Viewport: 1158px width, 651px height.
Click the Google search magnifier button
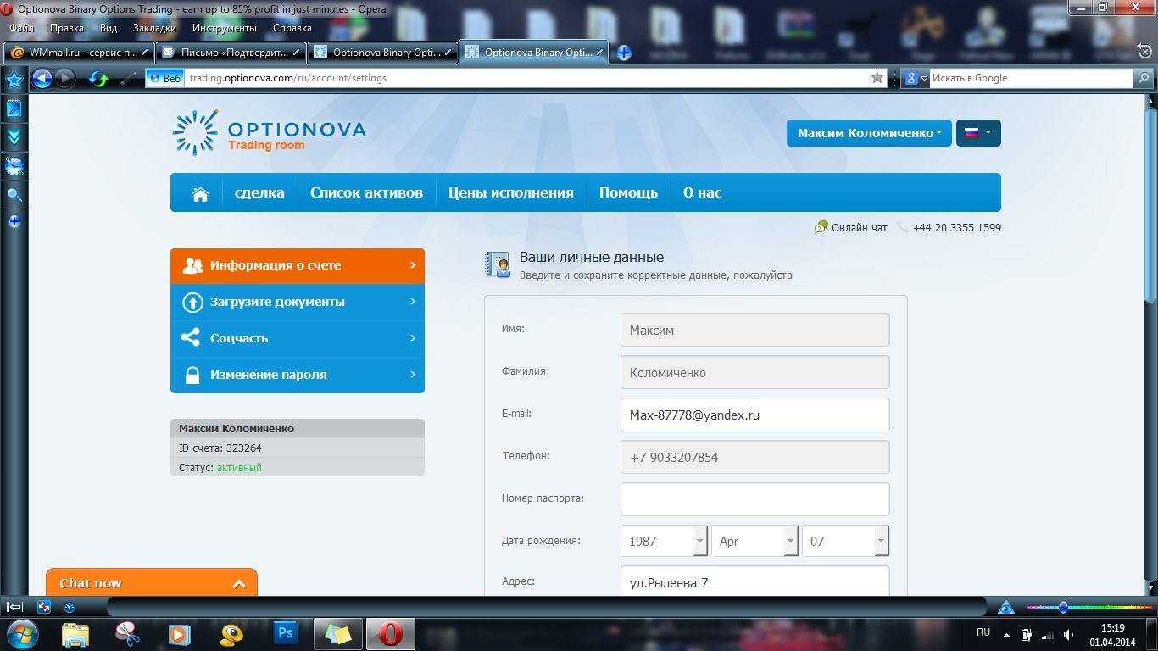(x=1144, y=78)
